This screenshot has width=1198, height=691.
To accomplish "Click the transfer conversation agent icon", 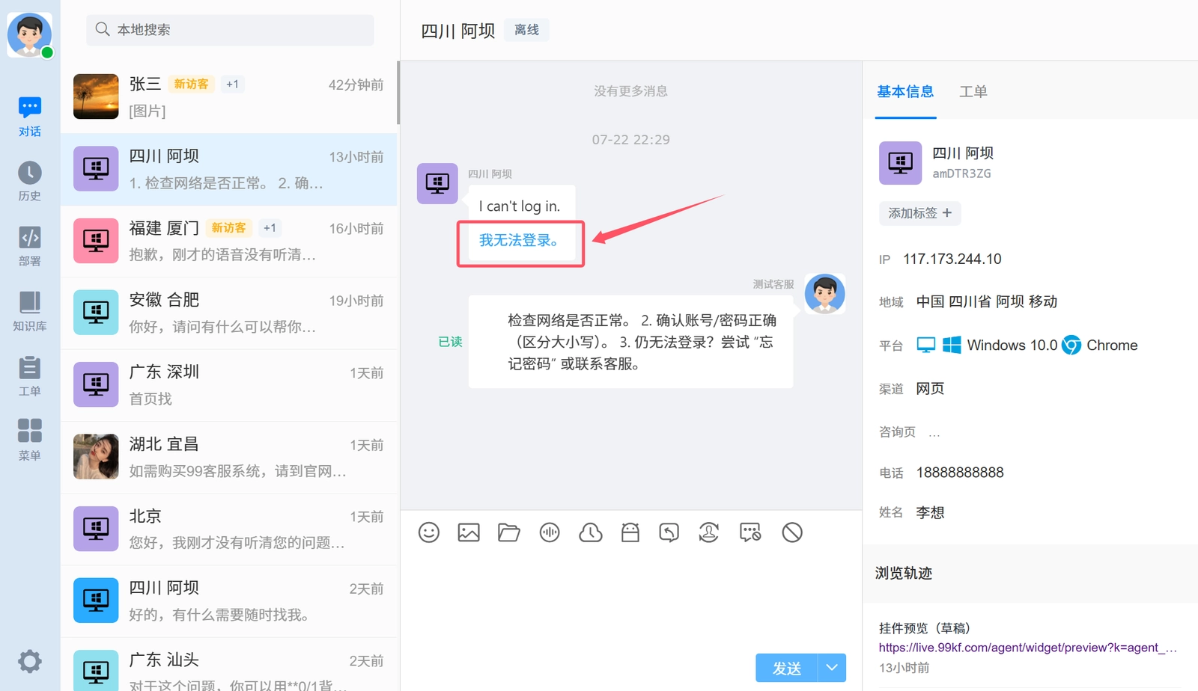I will pos(709,532).
